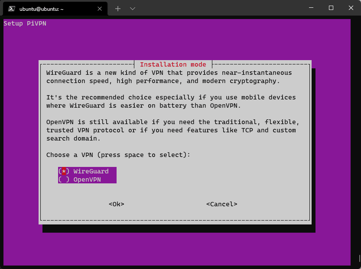Click the <Cancel> button
The image size is (361, 269).
(222, 204)
